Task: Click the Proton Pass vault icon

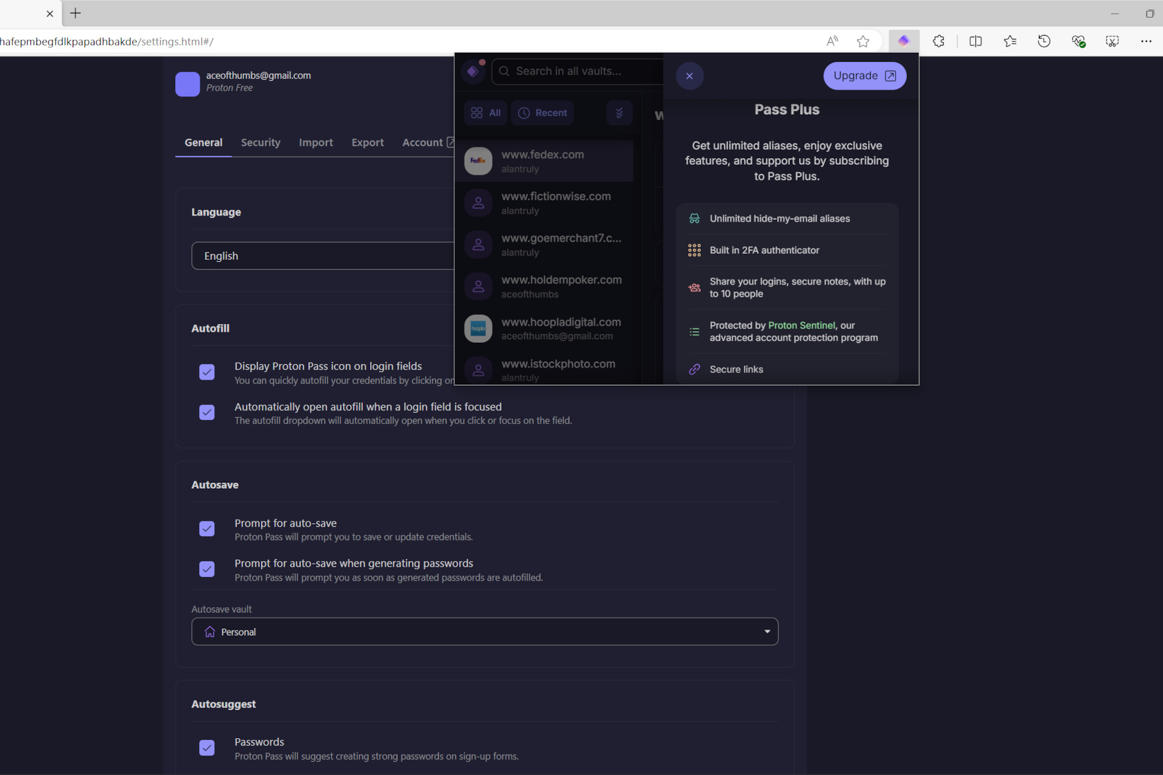Action: click(x=473, y=71)
